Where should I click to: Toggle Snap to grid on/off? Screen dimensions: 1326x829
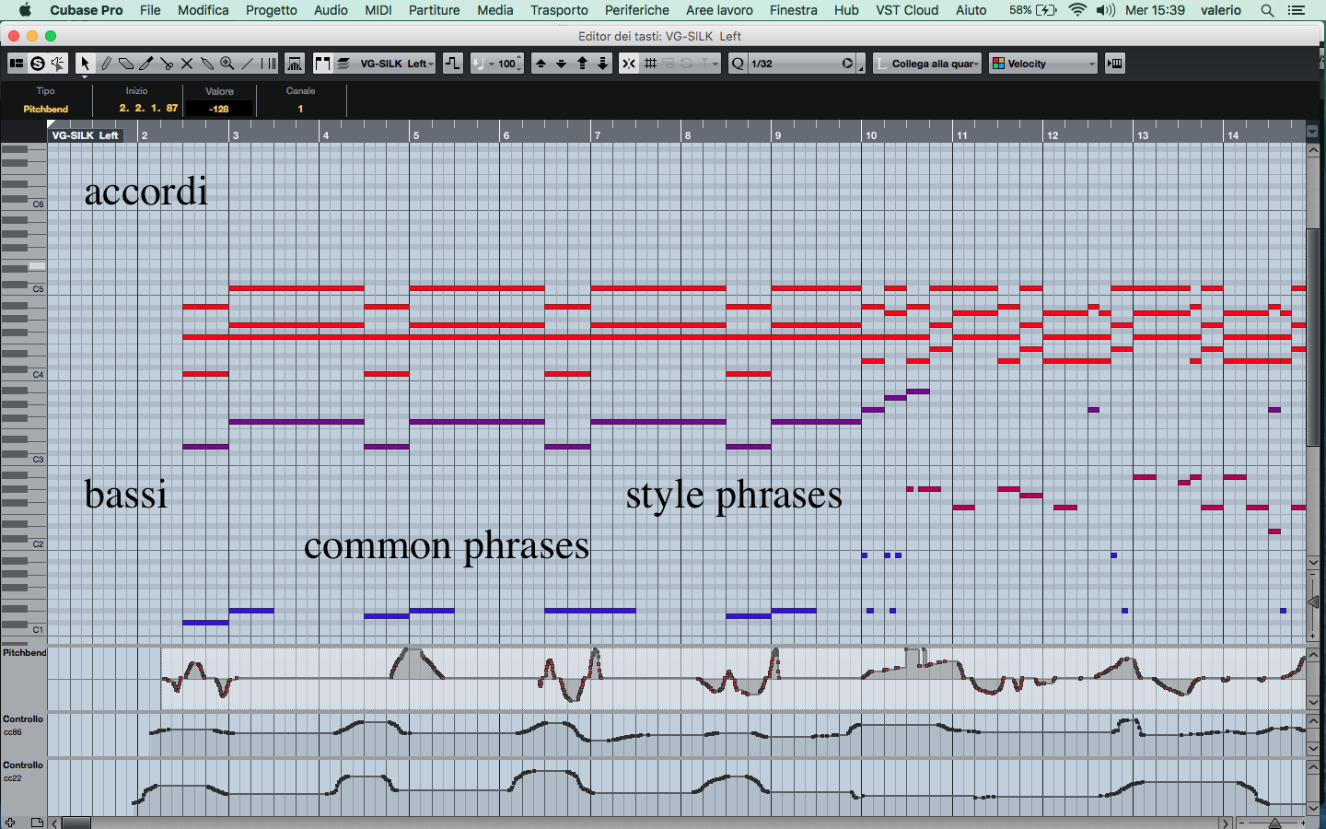629,64
